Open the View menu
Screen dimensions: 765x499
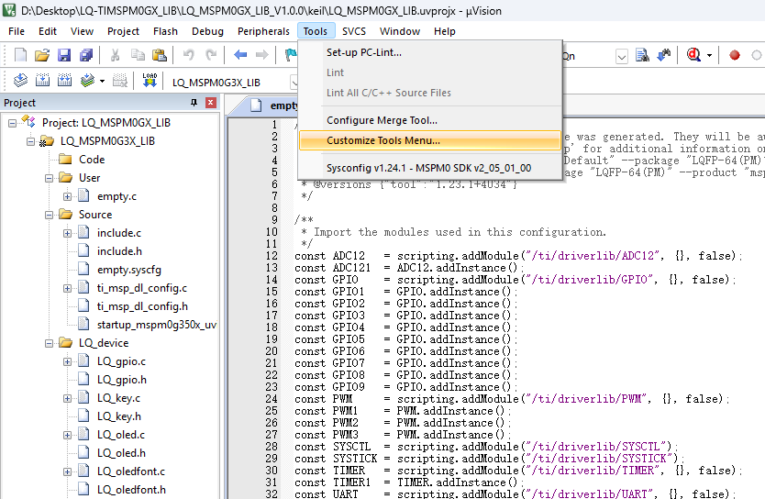[x=82, y=31]
